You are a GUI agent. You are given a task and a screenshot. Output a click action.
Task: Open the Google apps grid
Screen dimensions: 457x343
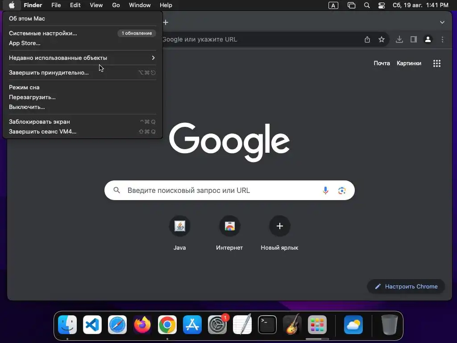click(436, 63)
